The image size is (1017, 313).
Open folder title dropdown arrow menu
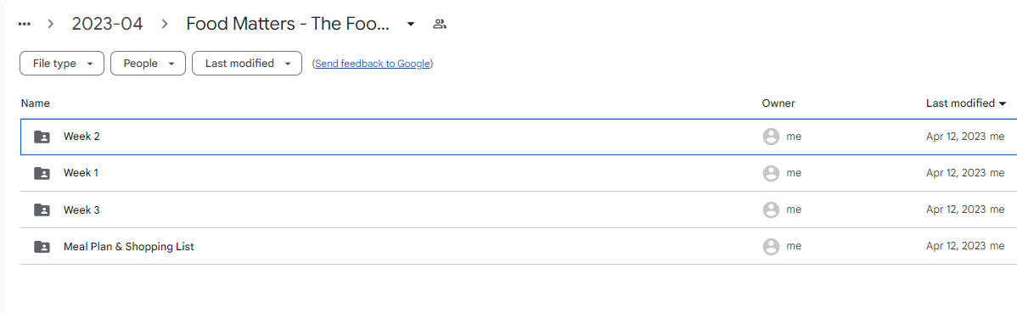click(x=411, y=25)
